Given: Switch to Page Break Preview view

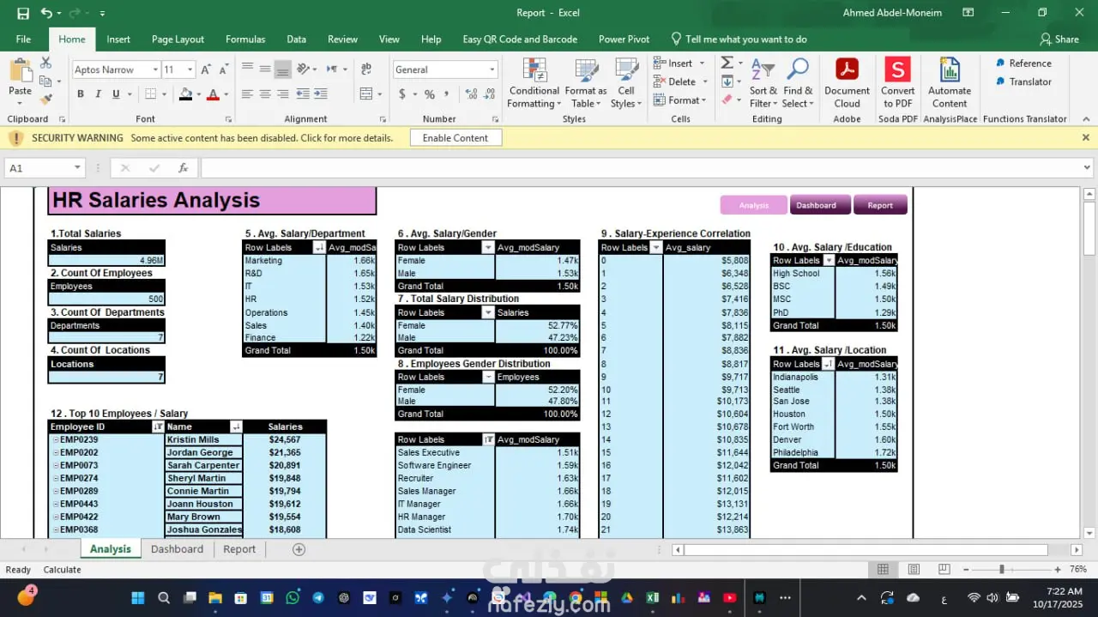Looking at the screenshot, I should pyautogui.click(x=944, y=569).
